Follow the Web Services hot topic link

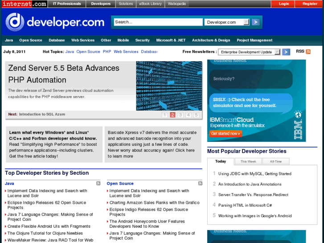[x=126, y=52]
